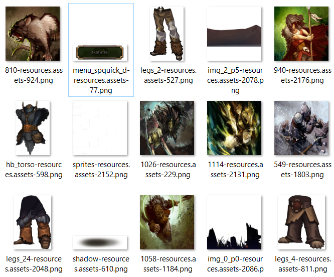Screen dimensions: 334x277
Task: Click file name legs_2-resources.assets-527.png
Action: 169,75
